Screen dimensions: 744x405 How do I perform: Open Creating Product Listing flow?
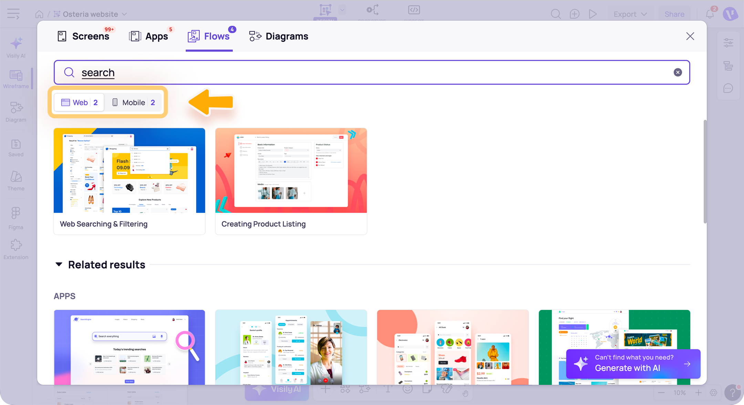point(291,181)
